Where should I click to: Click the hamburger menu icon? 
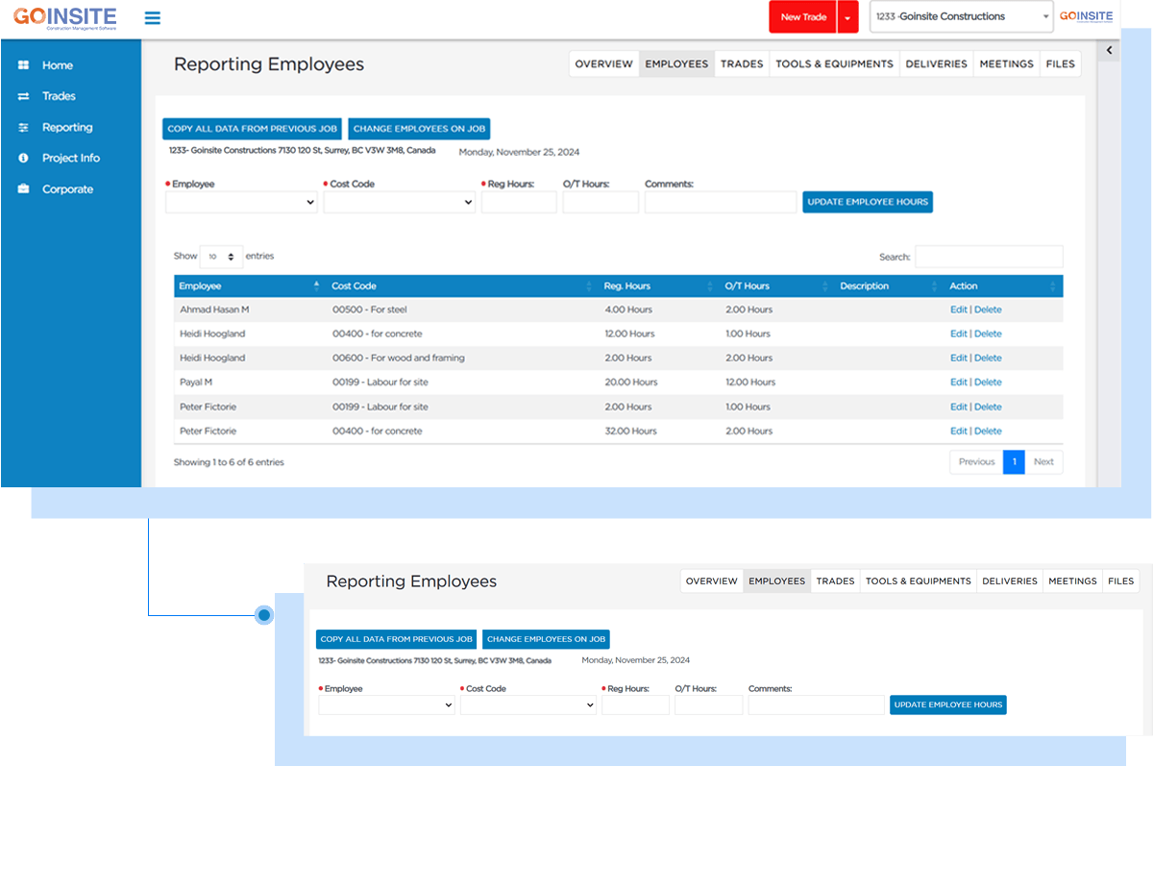tap(152, 18)
